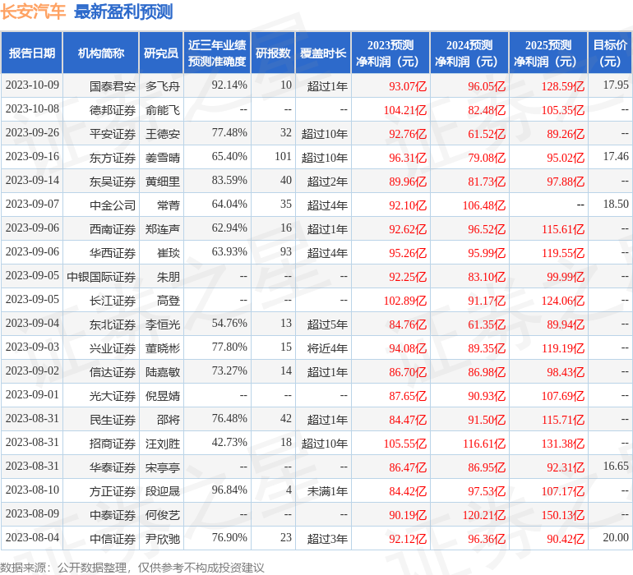This screenshot has height=575, width=633.
Task: Click the 覆盖时长 column header
Action: pos(323,53)
